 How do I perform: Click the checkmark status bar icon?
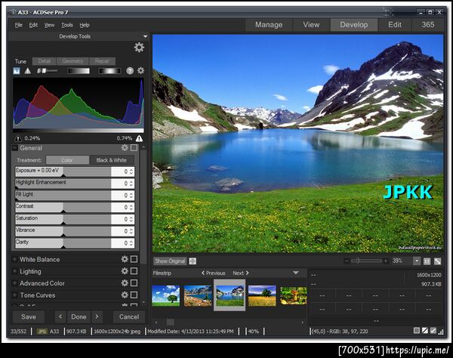coord(433,331)
